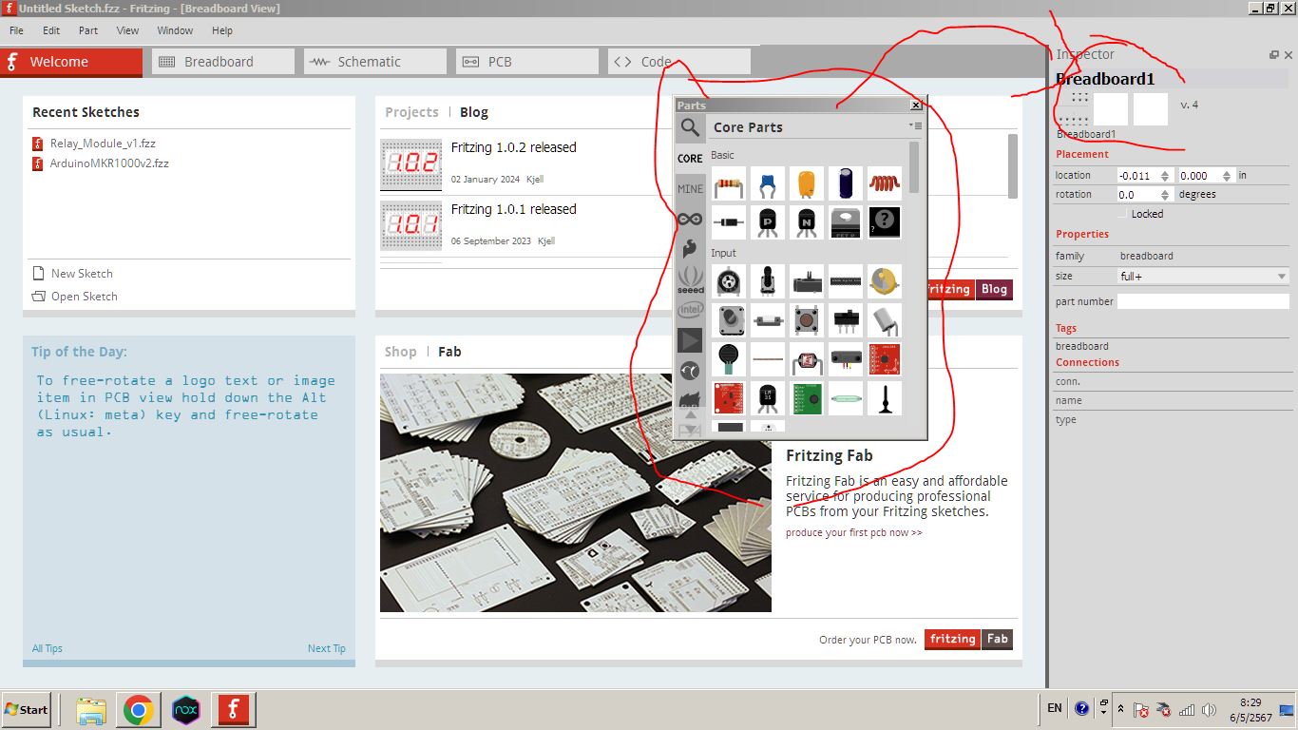Float the Inspector panel

[x=1274, y=55]
